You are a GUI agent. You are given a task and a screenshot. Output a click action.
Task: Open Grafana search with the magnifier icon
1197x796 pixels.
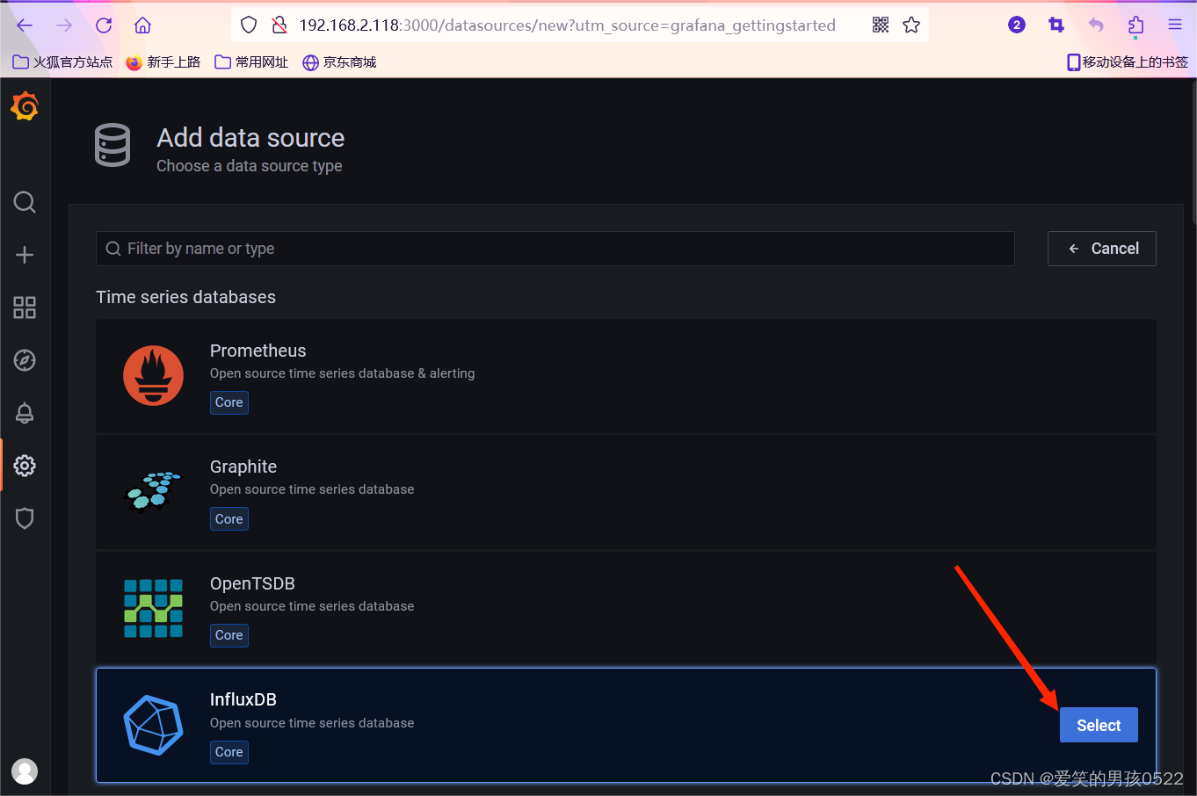click(24, 202)
